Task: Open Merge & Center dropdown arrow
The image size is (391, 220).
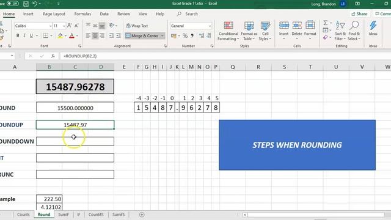Action: point(163,36)
